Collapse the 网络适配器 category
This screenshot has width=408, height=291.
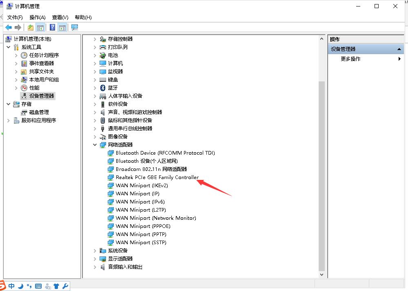click(x=95, y=145)
